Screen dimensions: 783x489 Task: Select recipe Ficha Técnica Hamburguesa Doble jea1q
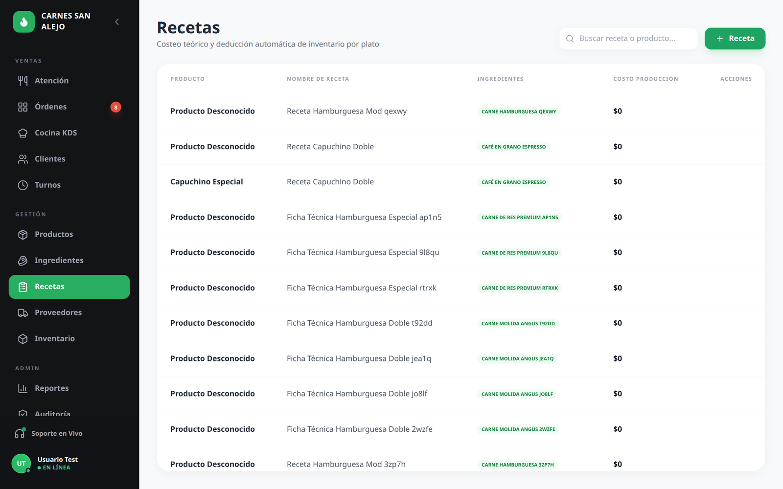(x=359, y=358)
